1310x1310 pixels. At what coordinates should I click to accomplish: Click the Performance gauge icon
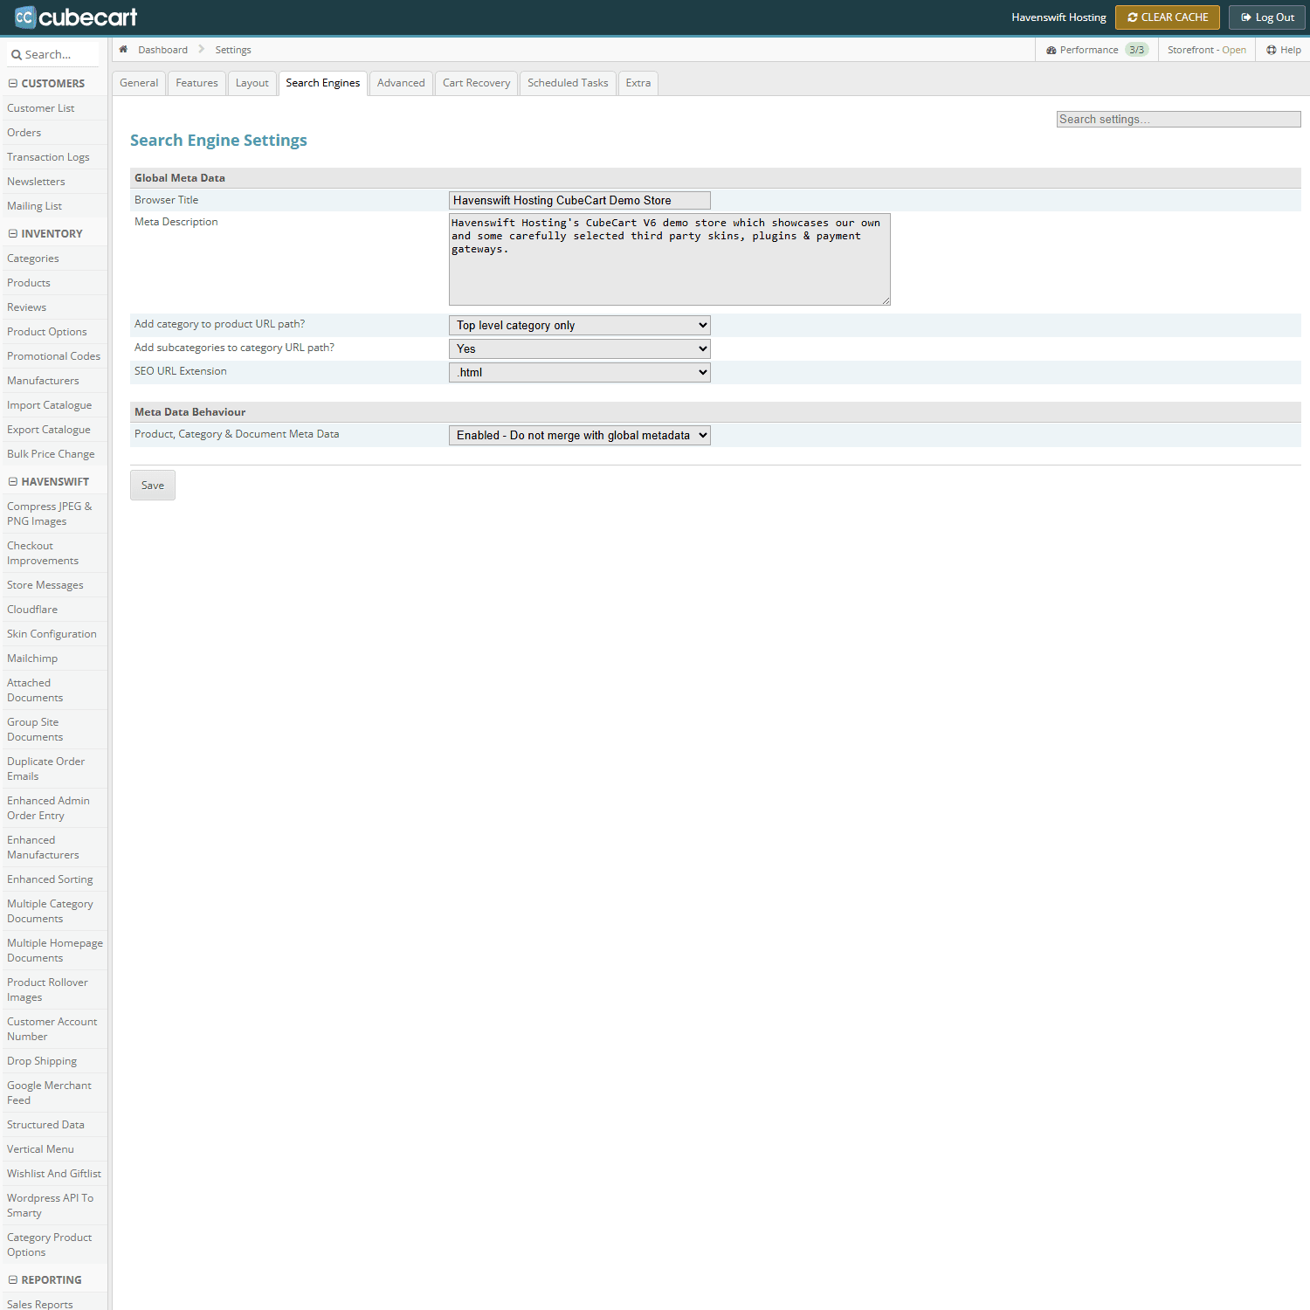pos(1051,50)
